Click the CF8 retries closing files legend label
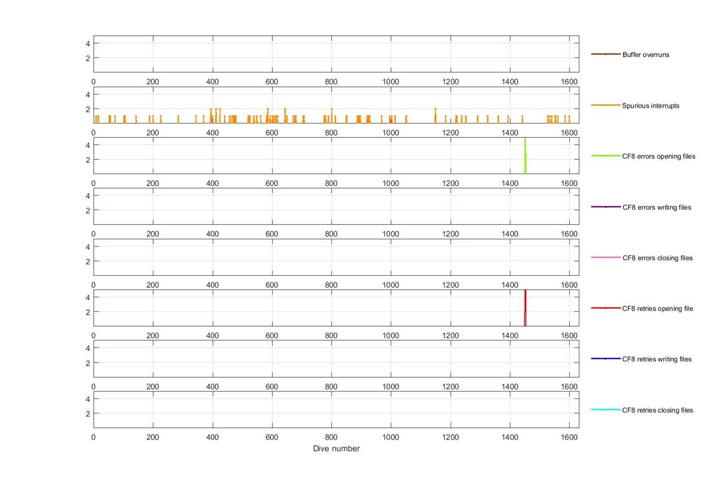719x481 pixels. click(x=657, y=410)
